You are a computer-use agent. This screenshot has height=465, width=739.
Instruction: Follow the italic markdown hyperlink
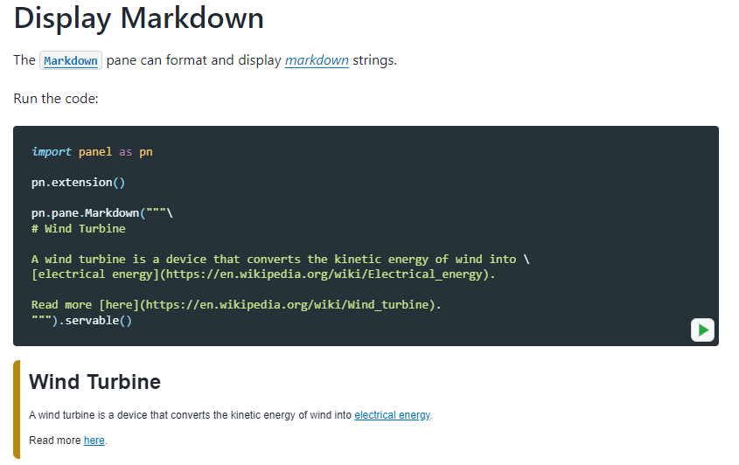pyautogui.click(x=317, y=60)
